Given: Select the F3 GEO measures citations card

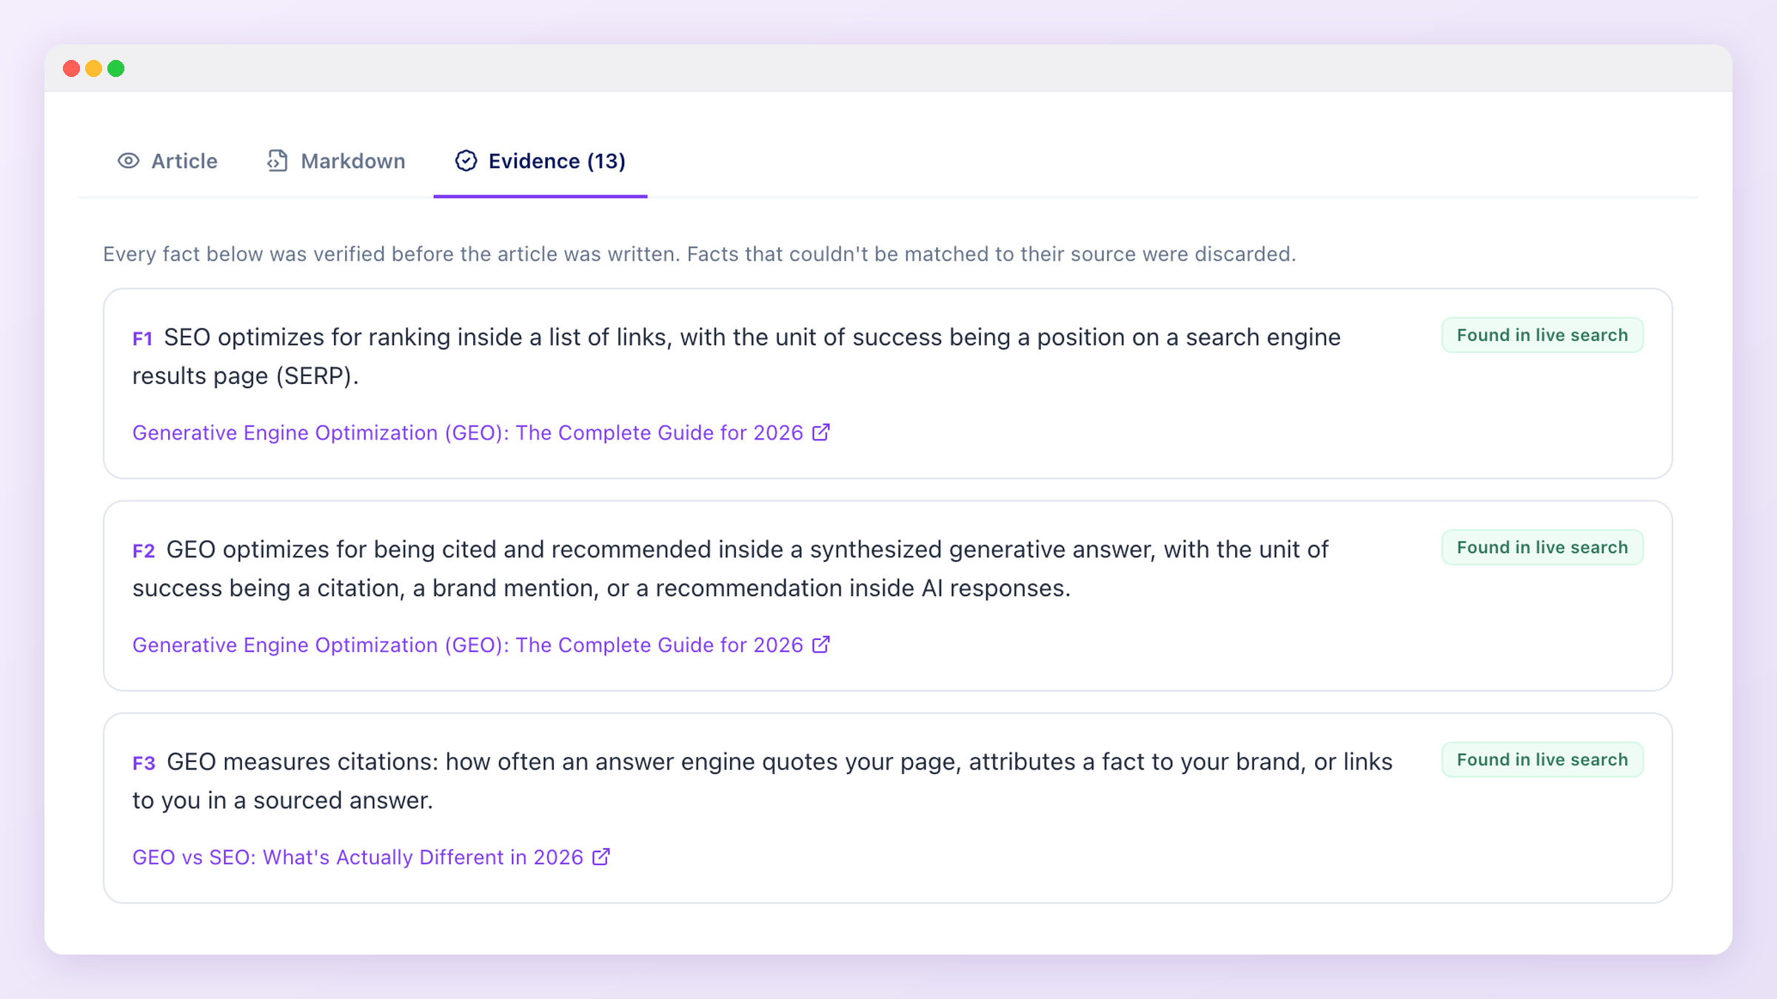Looking at the screenshot, I should 888,808.
